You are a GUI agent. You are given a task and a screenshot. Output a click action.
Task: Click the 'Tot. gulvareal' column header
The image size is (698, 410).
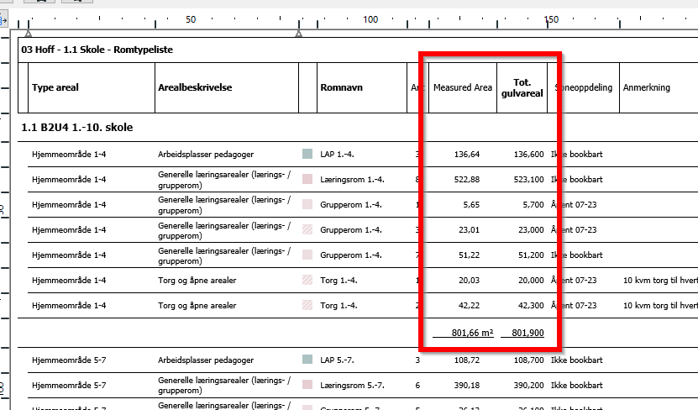click(522, 87)
